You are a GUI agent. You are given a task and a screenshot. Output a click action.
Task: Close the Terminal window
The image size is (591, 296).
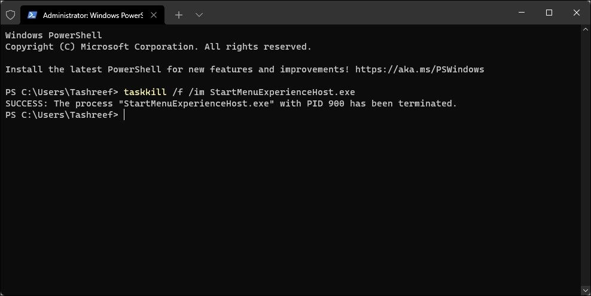tap(577, 13)
